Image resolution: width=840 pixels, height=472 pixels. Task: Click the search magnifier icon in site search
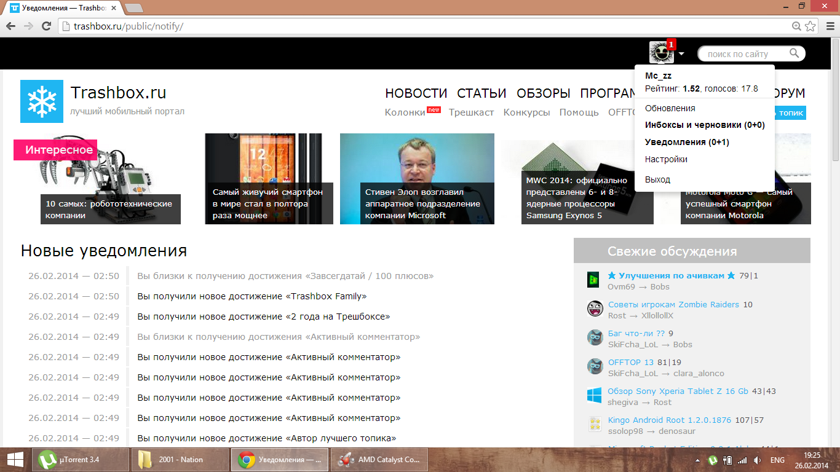794,53
